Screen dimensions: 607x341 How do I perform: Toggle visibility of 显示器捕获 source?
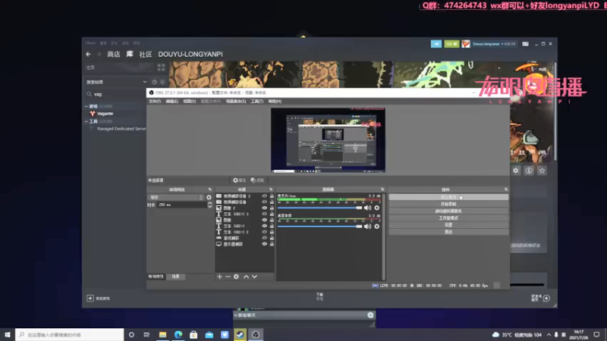point(264,244)
